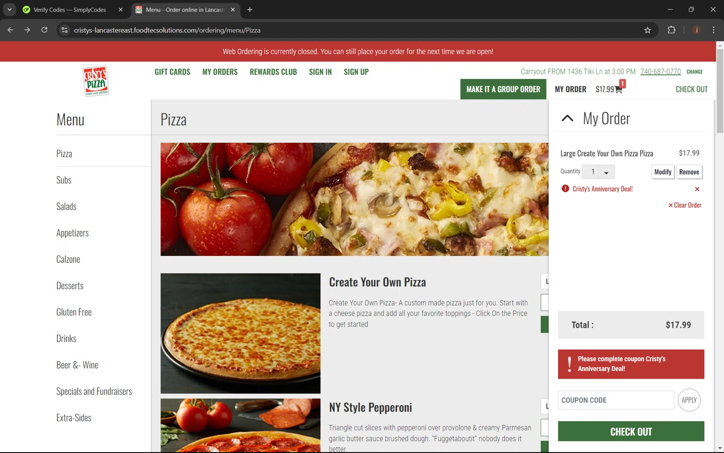Open the browser extensions puzzle icon
The width and height of the screenshot is (724, 453).
pos(671,30)
